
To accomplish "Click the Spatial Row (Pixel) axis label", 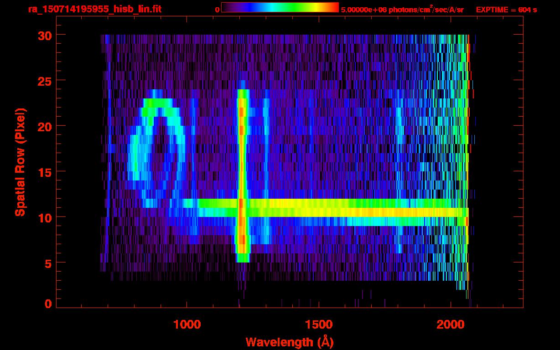I will coord(20,162).
